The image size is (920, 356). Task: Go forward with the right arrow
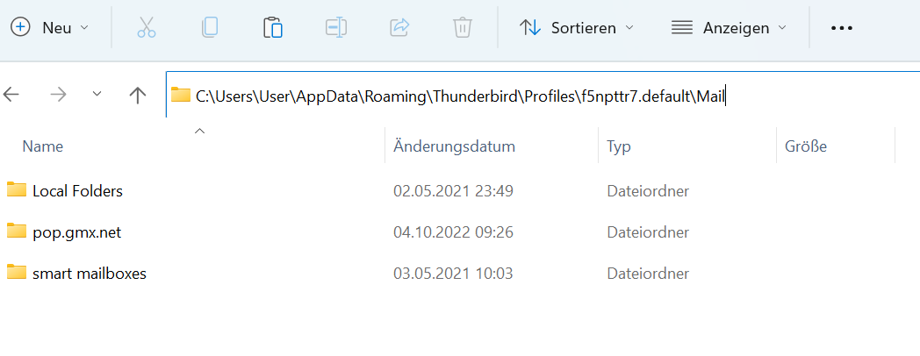click(59, 95)
